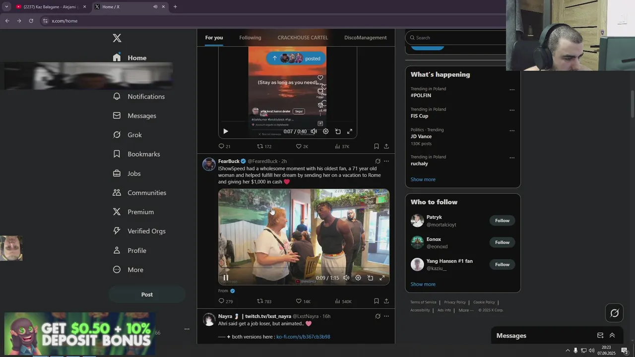This screenshot has height=357, width=635.
Task: Bookmark the FearBuck post
Action: coord(376,301)
